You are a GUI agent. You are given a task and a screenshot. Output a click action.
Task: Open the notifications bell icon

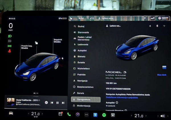(150, 26)
